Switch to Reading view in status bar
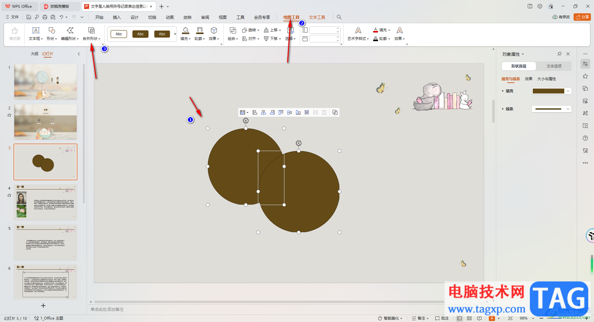Image resolution: width=594 pixels, height=322 pixels. point(479,318)
